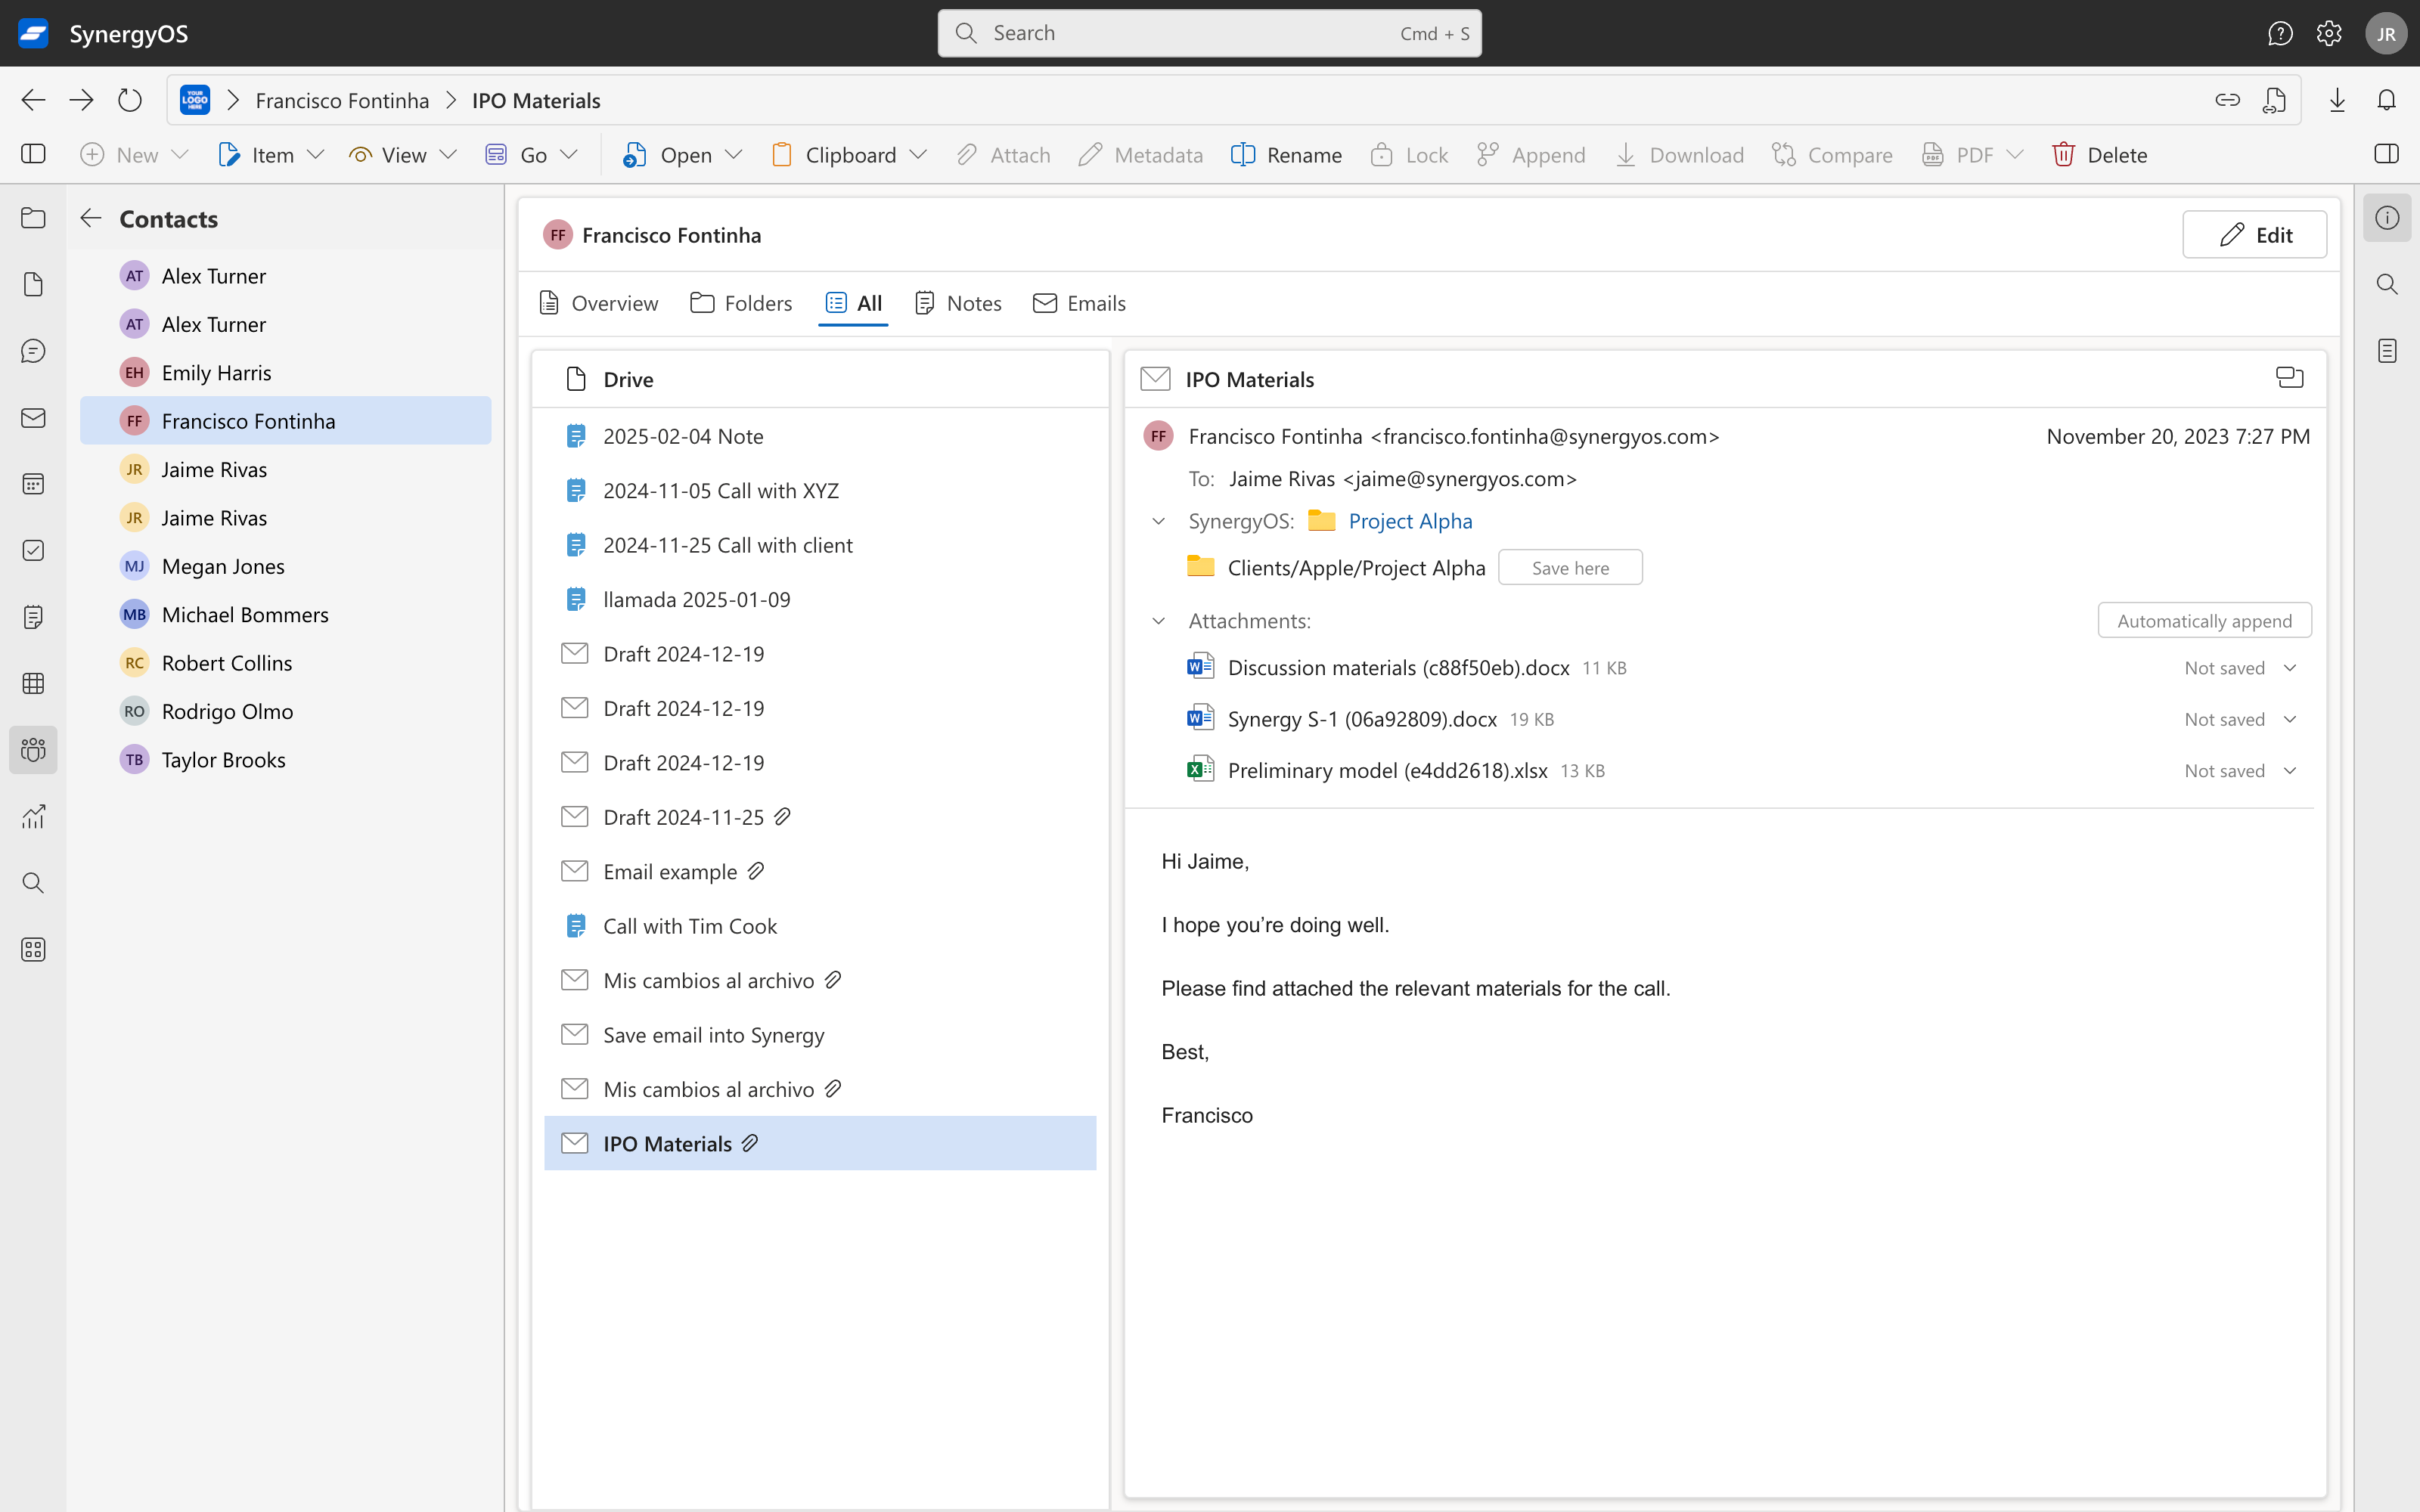Open the tasks checkmark icon in left rail

(33, 551)
